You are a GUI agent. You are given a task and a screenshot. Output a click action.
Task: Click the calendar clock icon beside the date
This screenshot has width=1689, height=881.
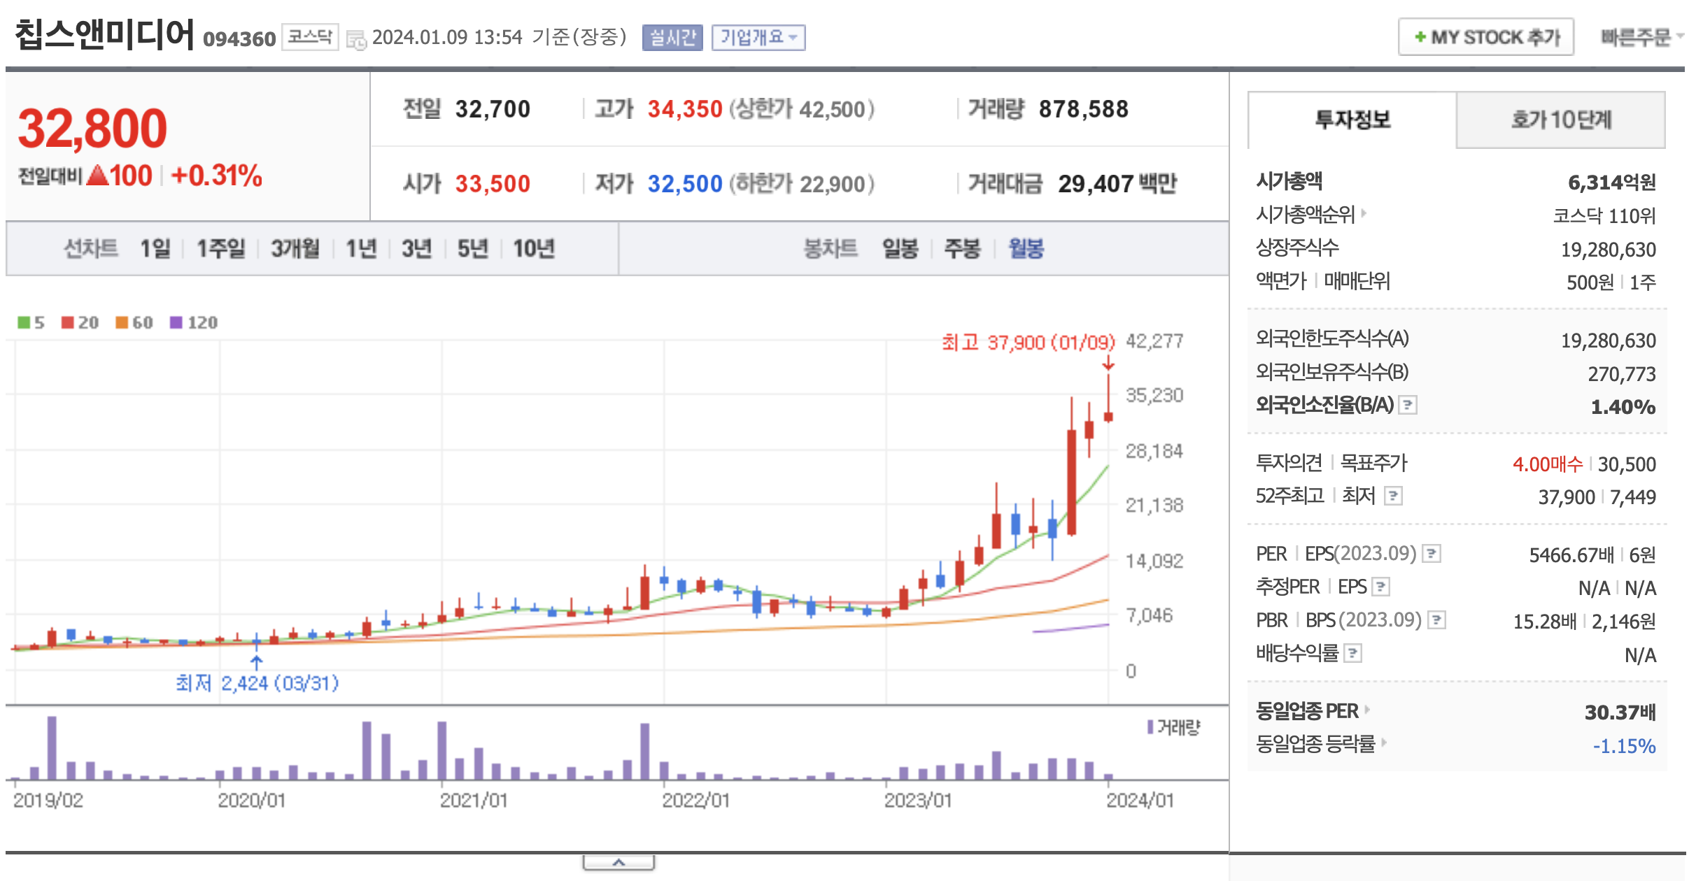[x=357, y=40]
